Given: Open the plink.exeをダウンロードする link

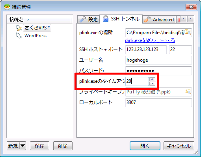Looking at the screenshot, I should point(150,40).
